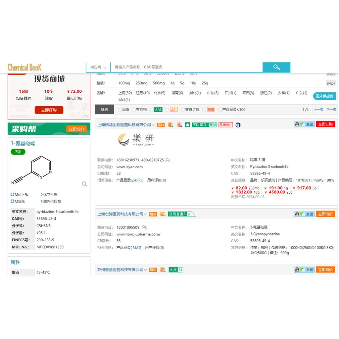Image resolution: width=339 pixels, height=339 pixels.
Task: Click the Mol下载 download icon
Action: [x=12, y=195]
